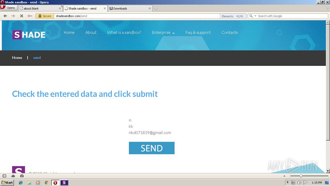Image resolution: width=330 pixels, height=186 pixels.
Task: Open the Contacts navigation link
Action: 229,33
